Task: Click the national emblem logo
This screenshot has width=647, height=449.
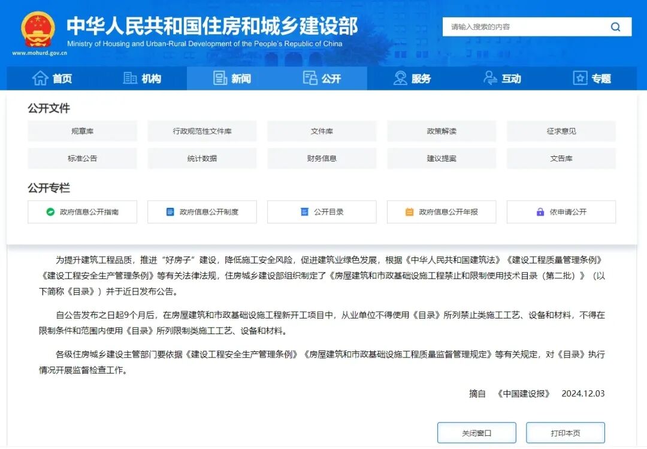Action: (38, 29)
